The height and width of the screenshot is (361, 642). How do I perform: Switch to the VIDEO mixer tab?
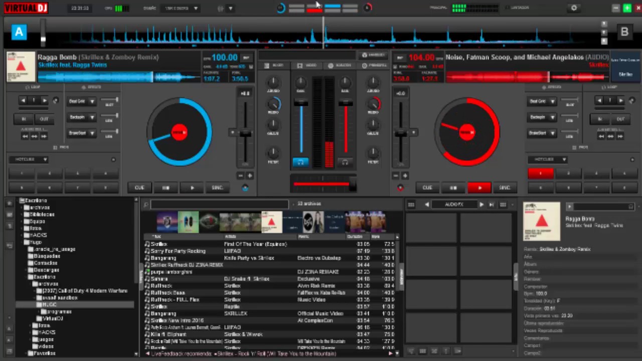tap(307, 66)
